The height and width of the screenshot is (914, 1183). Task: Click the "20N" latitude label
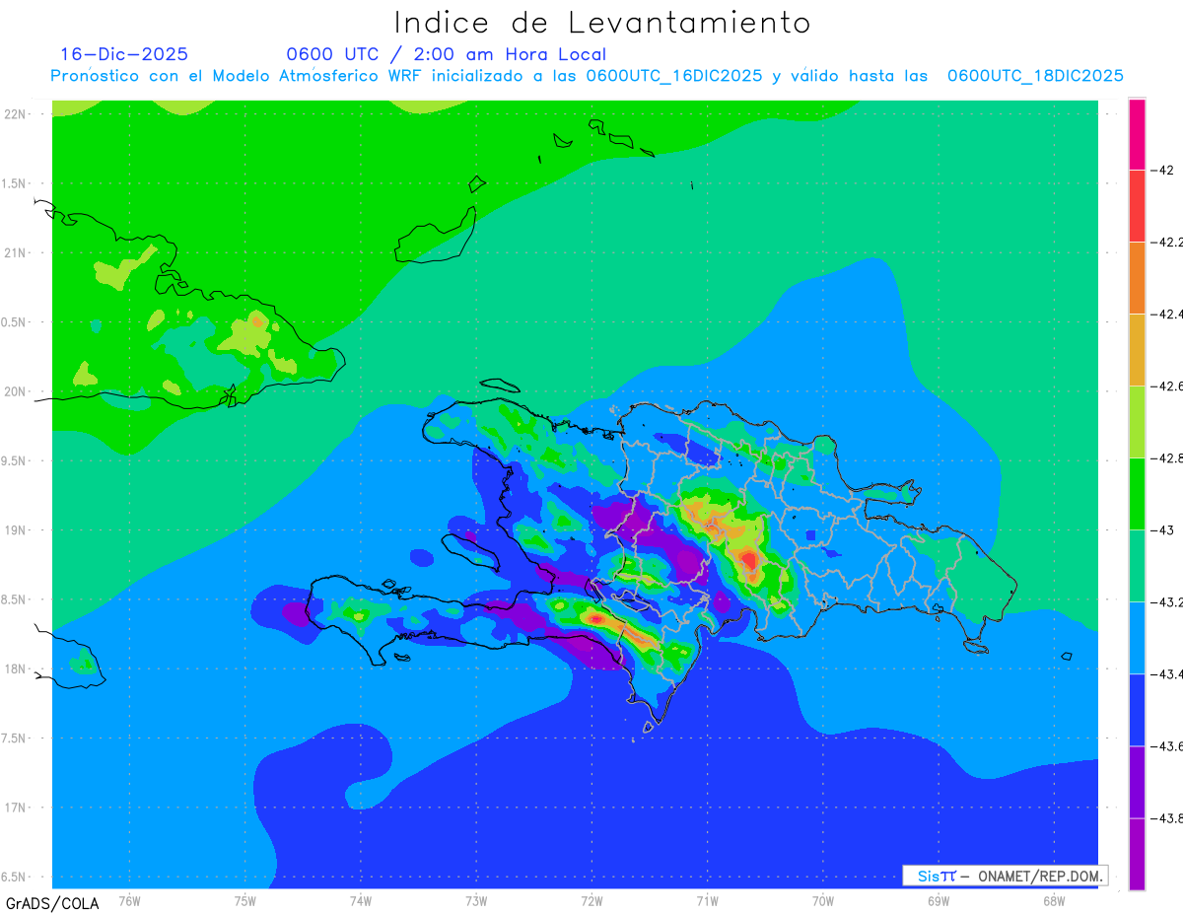click(x=15, y=391)
